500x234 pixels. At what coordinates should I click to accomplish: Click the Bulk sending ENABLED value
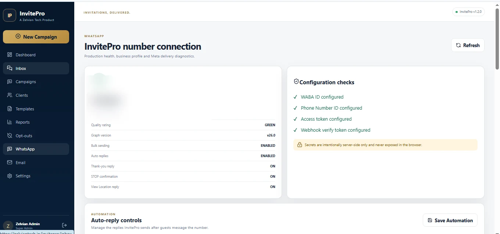coord(268,146)
